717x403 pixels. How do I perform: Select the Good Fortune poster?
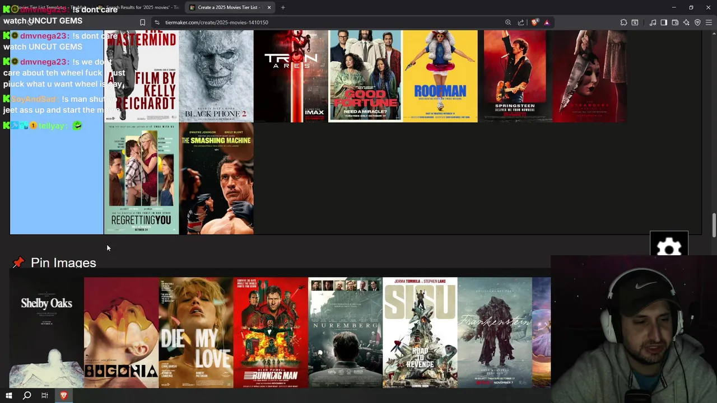365,76
